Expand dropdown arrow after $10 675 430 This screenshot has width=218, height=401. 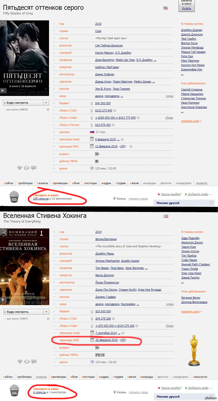pos(113,125)
